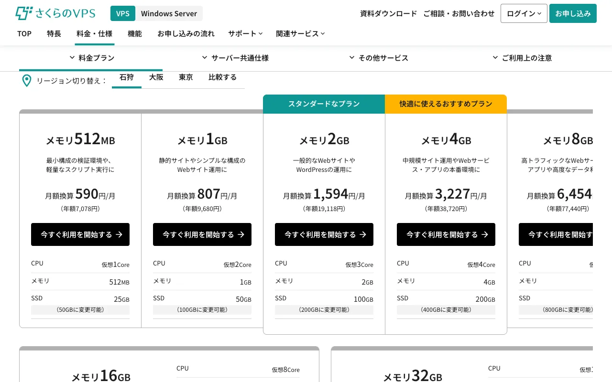The height and width of the screenshot is (382, 612).
Task: Open the 機能 menu item
Action: point(135,33)
